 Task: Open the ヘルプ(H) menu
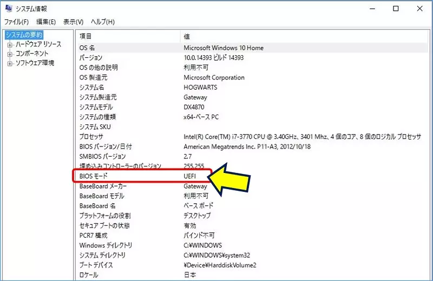[x=103, y=22]
